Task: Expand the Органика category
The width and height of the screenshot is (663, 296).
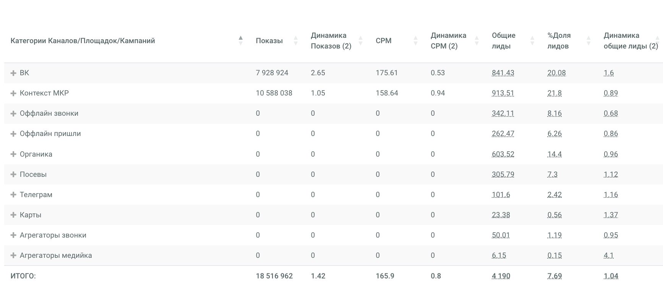Action: pos(13,154)
